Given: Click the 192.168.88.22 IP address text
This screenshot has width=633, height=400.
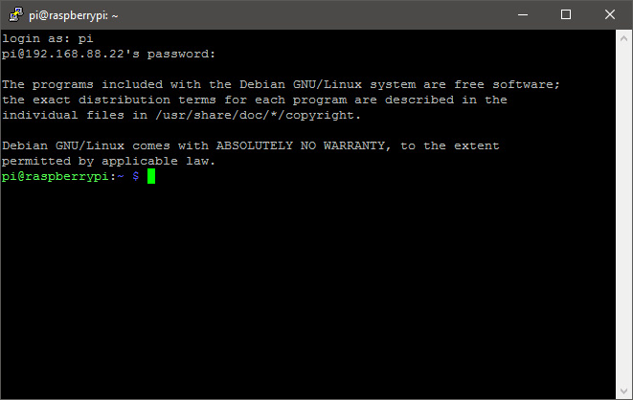Looking at the screenshot, I should pyautogui.click(x=73, y=54).
